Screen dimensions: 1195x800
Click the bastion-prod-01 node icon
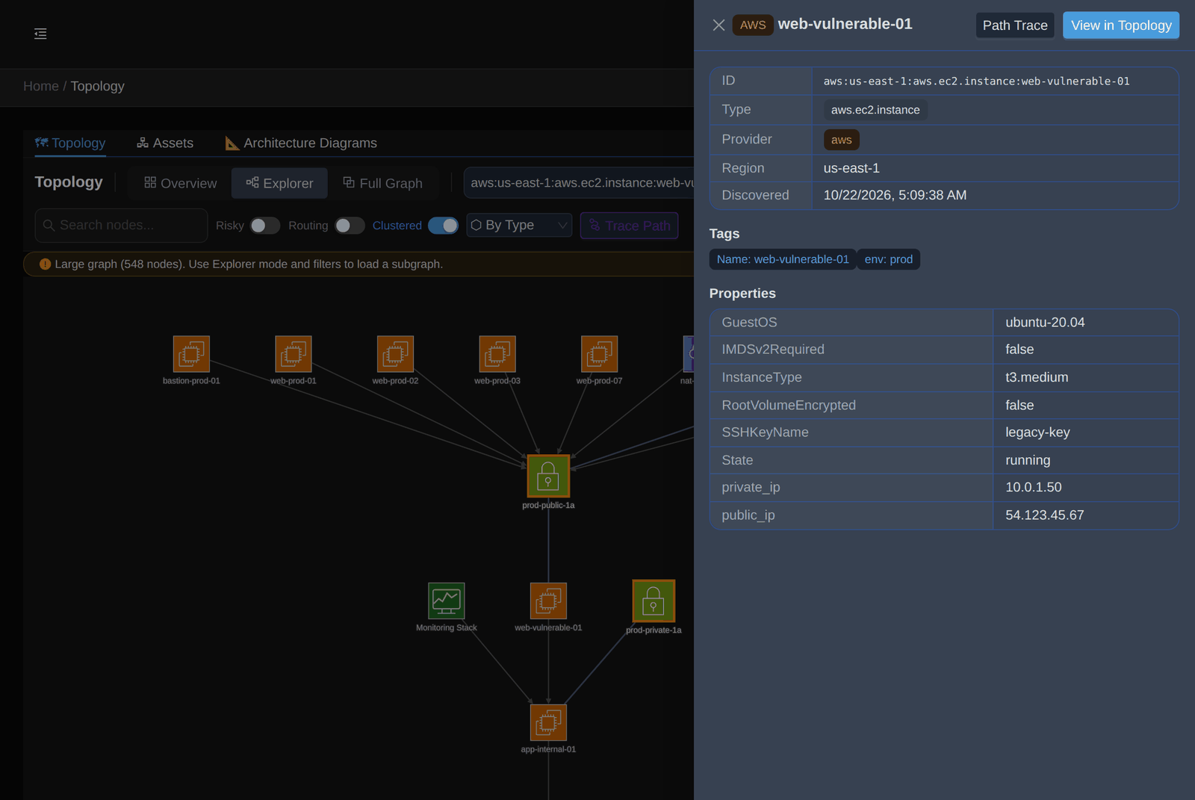191,354
